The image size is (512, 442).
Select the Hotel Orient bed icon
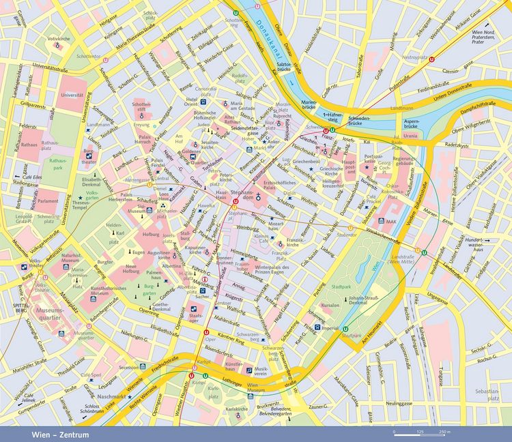(203, 102)
